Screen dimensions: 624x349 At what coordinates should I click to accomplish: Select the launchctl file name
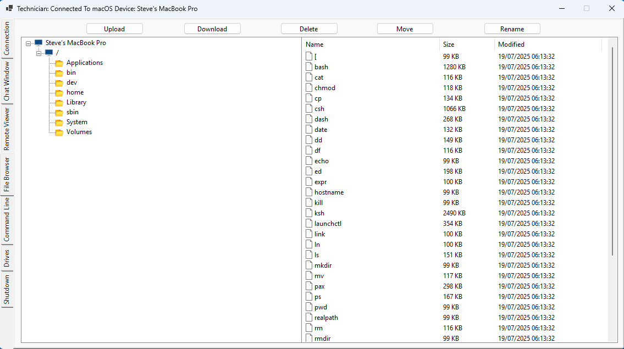[x=328, y=224]
